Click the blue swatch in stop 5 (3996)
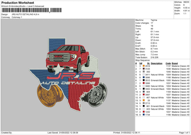191x135 pixels. [x=144, y=77]
